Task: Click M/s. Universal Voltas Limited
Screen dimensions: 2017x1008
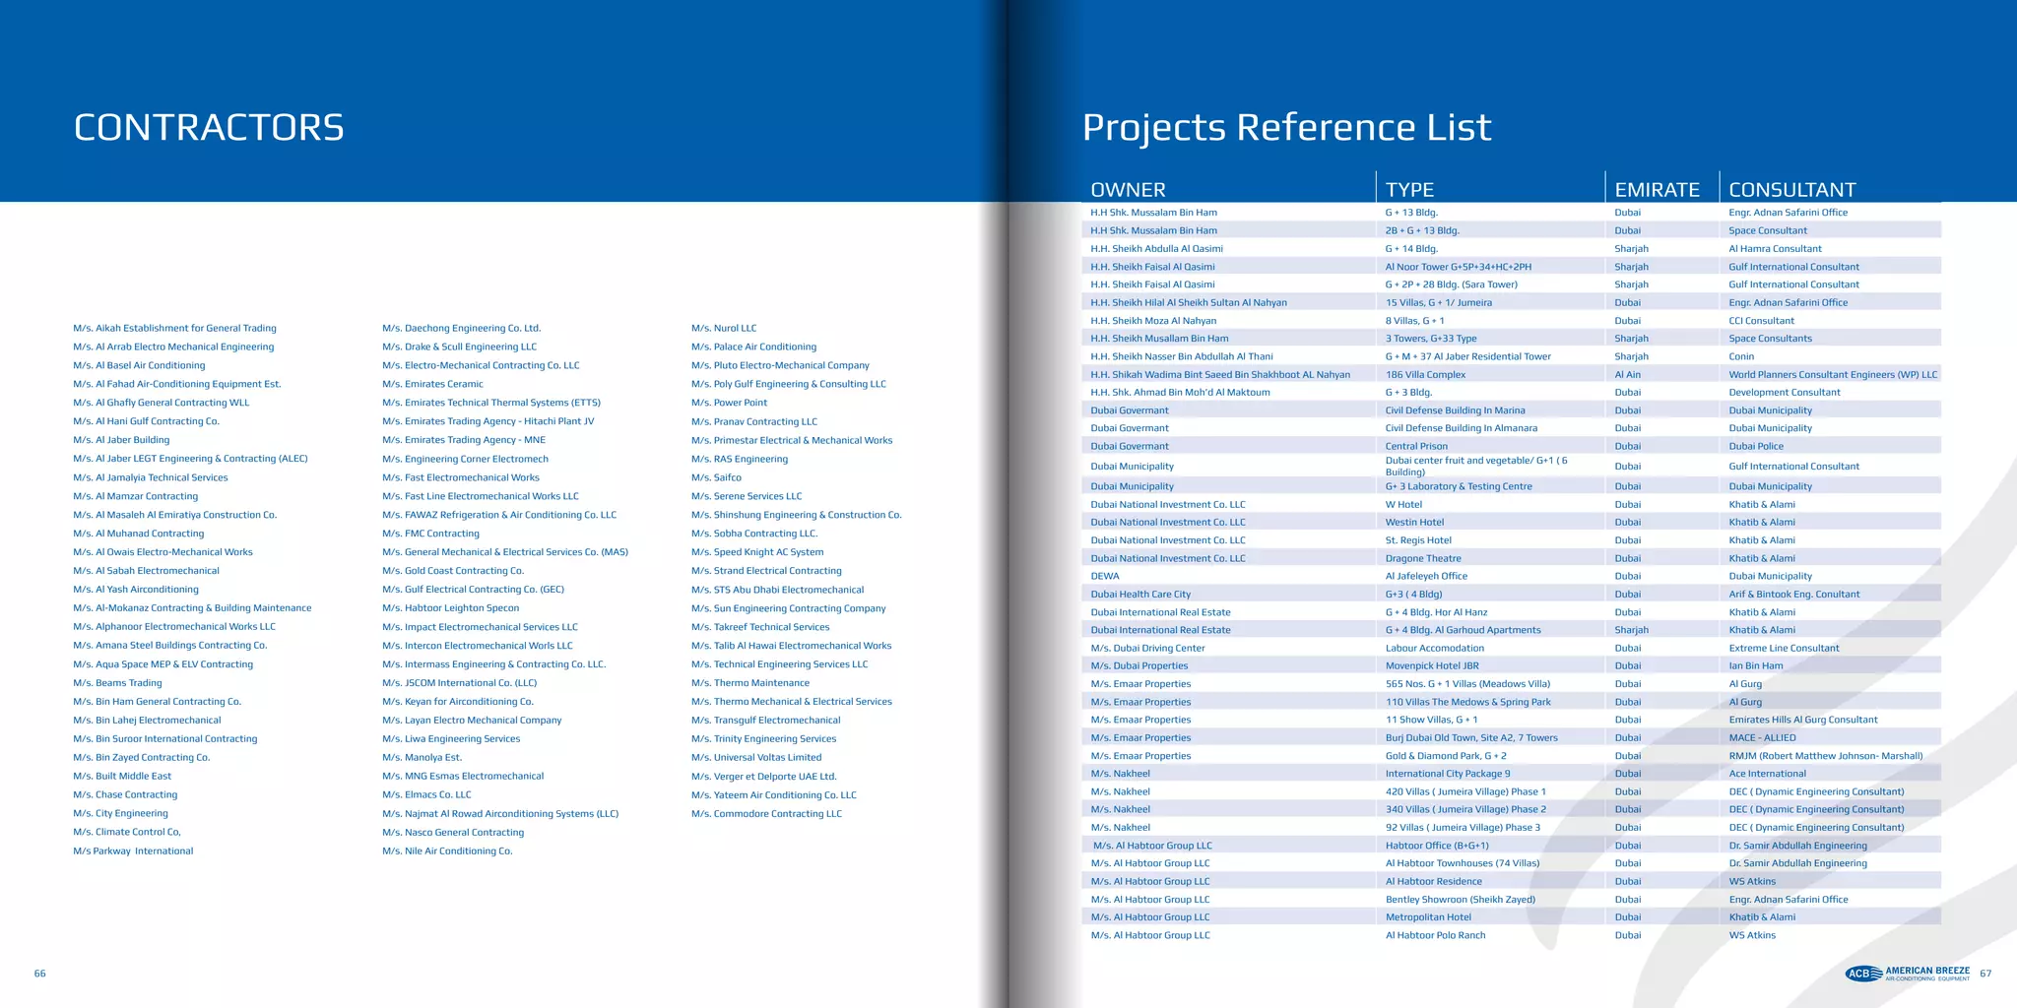Action: click(x=756, y=758)
